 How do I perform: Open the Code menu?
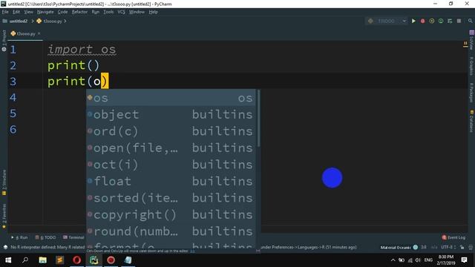62,12
